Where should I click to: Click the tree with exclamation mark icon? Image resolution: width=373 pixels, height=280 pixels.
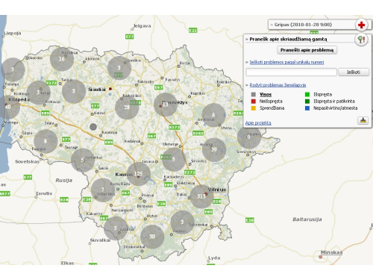click(361, 40)
